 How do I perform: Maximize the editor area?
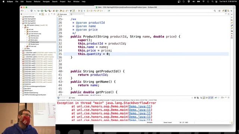pyautogui.click(x=229, y=14)
